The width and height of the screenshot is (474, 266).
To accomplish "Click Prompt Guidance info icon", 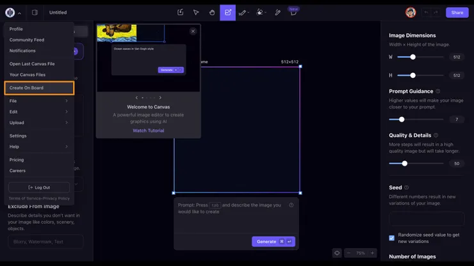I will click(437, 91).
